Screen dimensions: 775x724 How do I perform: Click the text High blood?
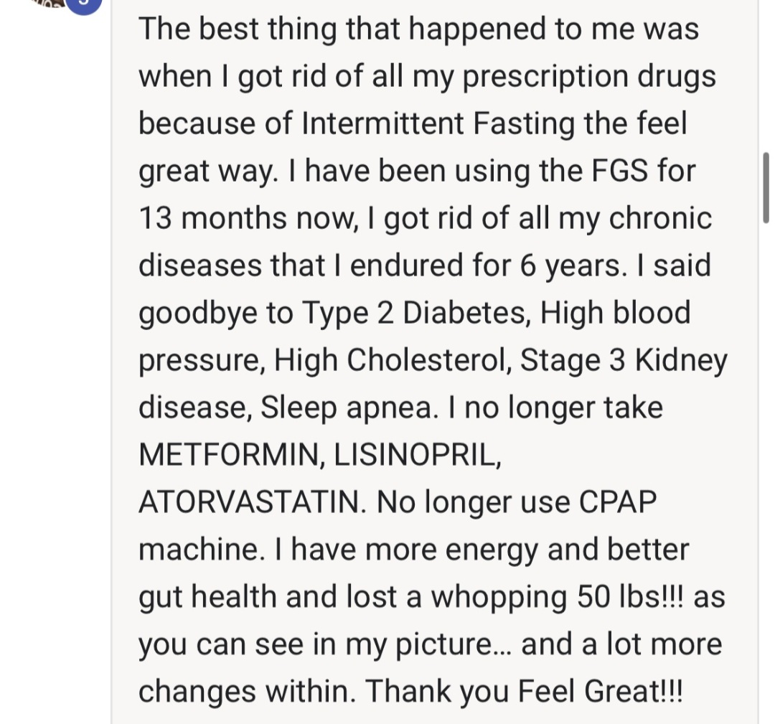616,314
